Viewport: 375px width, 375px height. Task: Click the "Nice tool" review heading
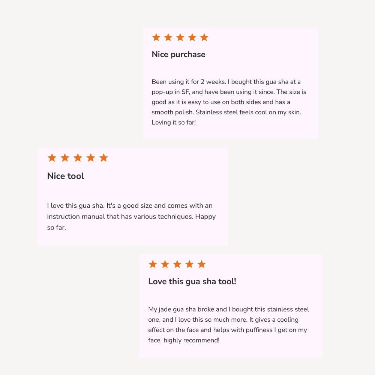(66, 176)
